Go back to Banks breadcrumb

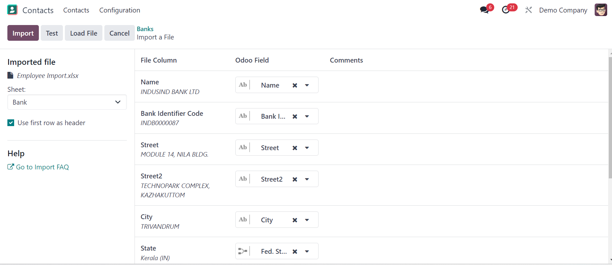click(145, 29)
